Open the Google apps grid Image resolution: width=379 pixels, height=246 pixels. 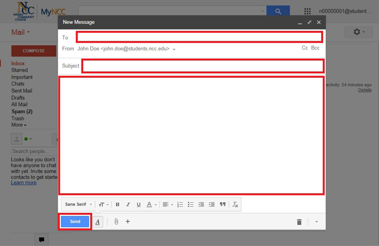(308, 11)
